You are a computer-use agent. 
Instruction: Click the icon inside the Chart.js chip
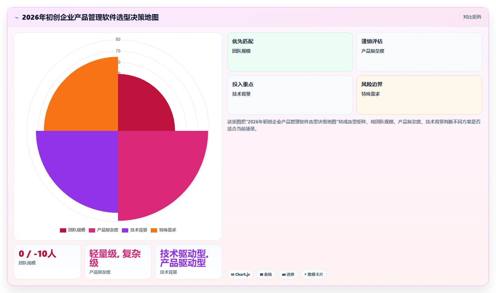pyautogui.click(x=232, y=274)
